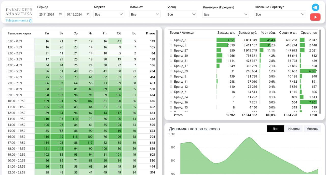Open the Категория (Предмет) dropdown
The height and width of the screenshot is (175, 326).
point(226,15)
